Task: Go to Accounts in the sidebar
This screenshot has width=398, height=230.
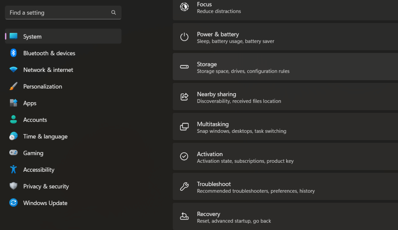Action: click(35, 120)
